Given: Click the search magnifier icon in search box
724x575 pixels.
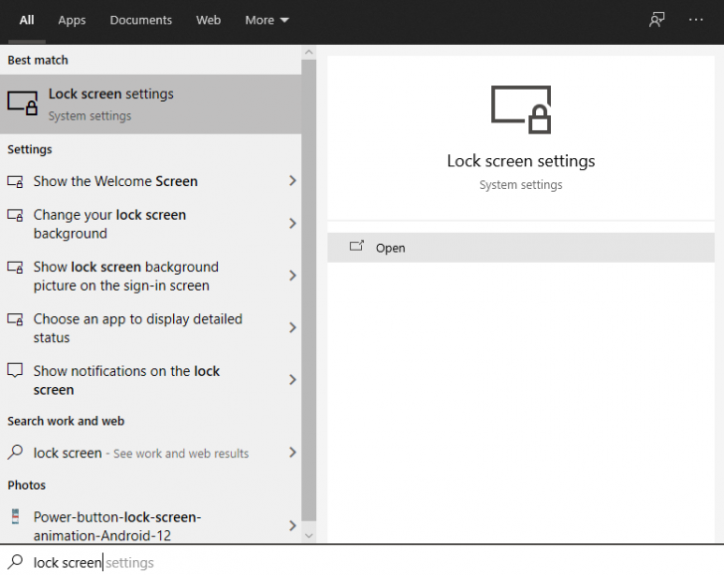Looking at the screenshot, I should tap(15, 562).
